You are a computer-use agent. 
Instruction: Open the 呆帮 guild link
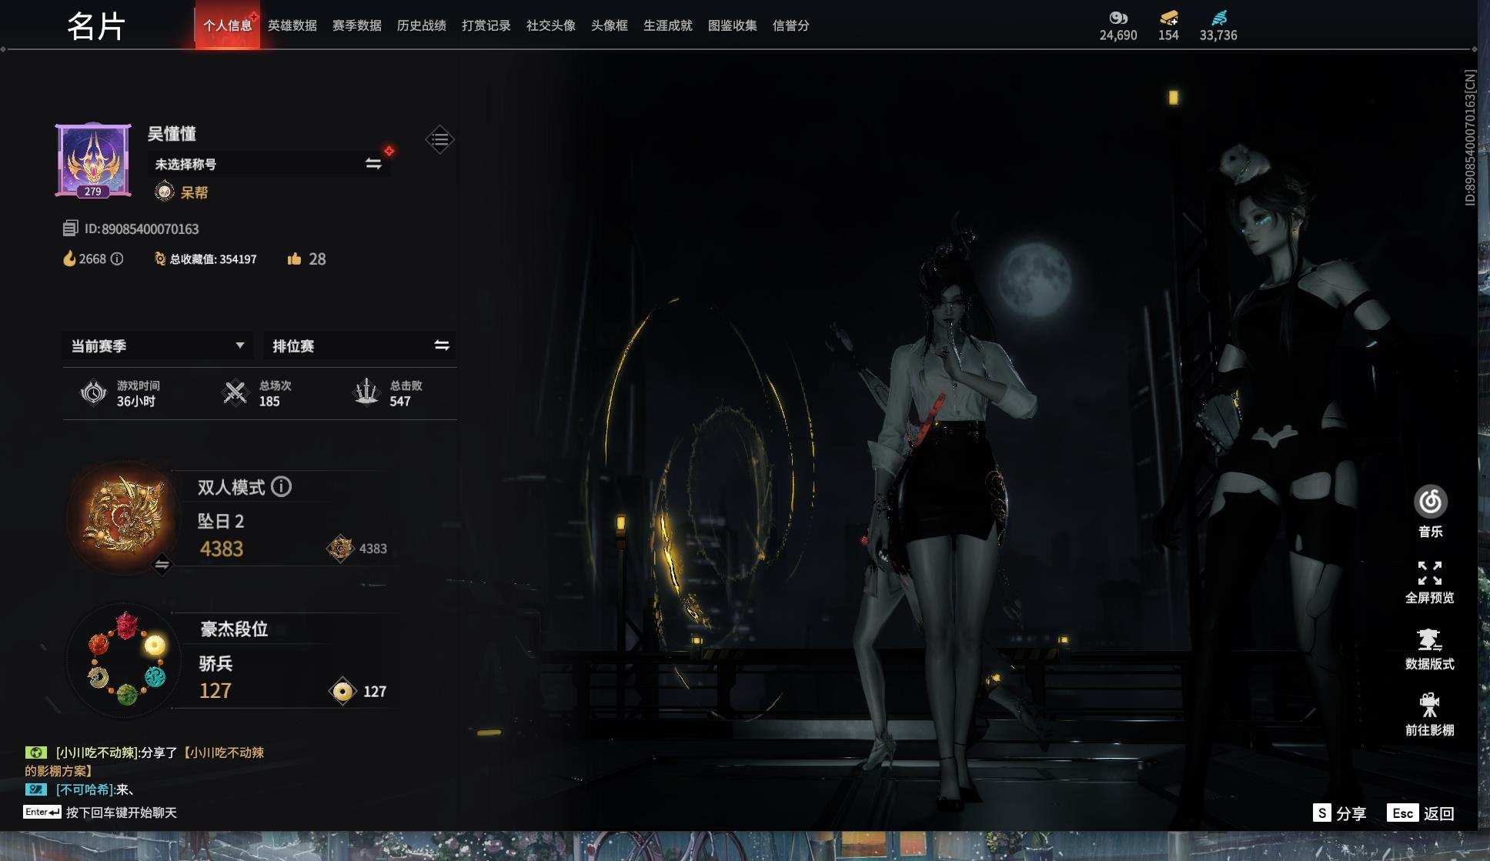pos(194,192)
